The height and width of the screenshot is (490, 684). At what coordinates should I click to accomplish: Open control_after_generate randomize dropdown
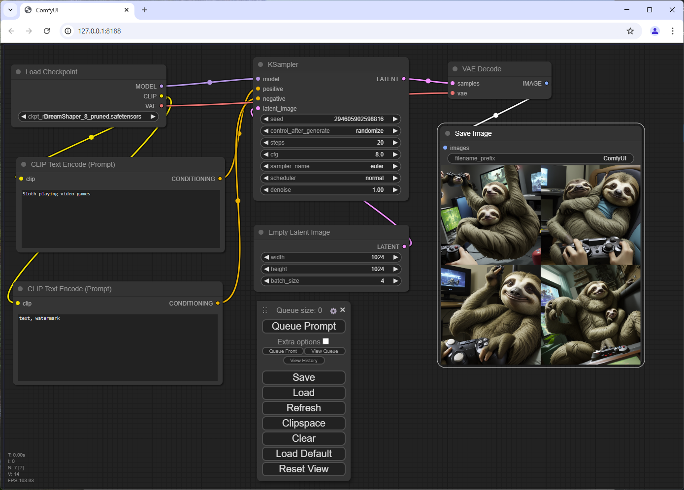point(330,131)
